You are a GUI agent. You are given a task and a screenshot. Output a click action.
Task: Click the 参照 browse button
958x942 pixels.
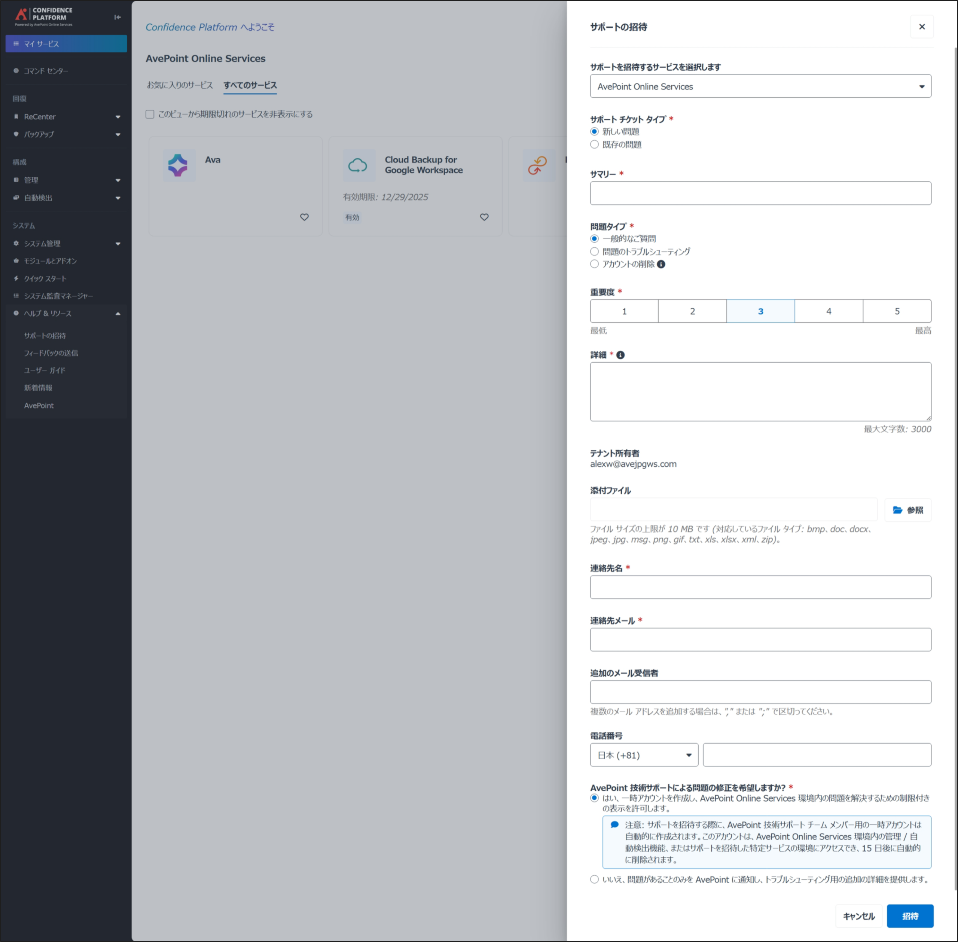tap(907, 510)
